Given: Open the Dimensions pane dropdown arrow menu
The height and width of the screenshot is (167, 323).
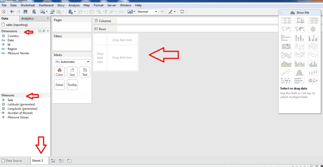Looking at the screenshot, I should 48,31.
